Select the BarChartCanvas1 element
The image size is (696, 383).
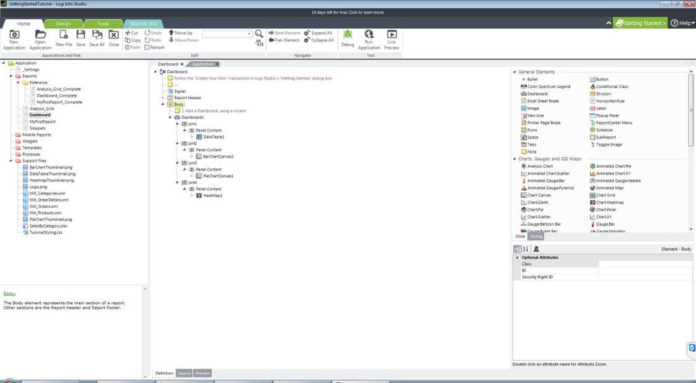218,156
